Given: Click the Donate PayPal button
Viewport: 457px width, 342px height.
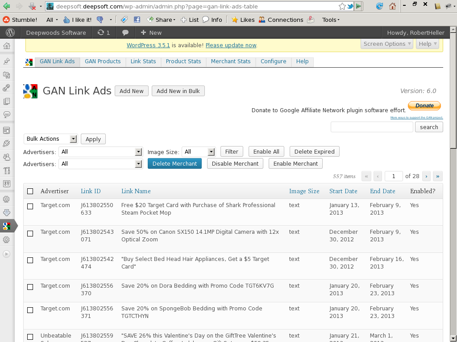Looking at the screenshot, I should (424, 106).
